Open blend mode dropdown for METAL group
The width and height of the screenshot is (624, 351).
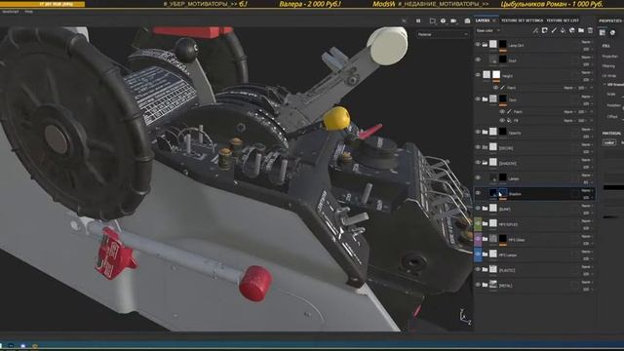pyautogui.click(x=587, y=282)
